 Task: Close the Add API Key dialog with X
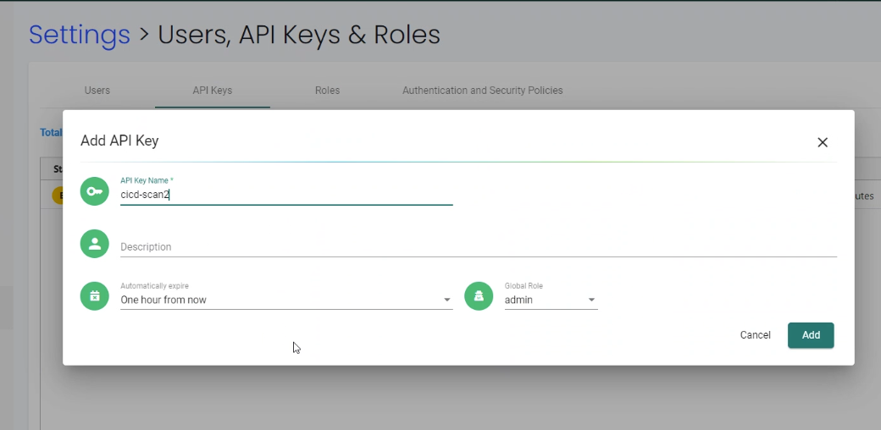822,142
